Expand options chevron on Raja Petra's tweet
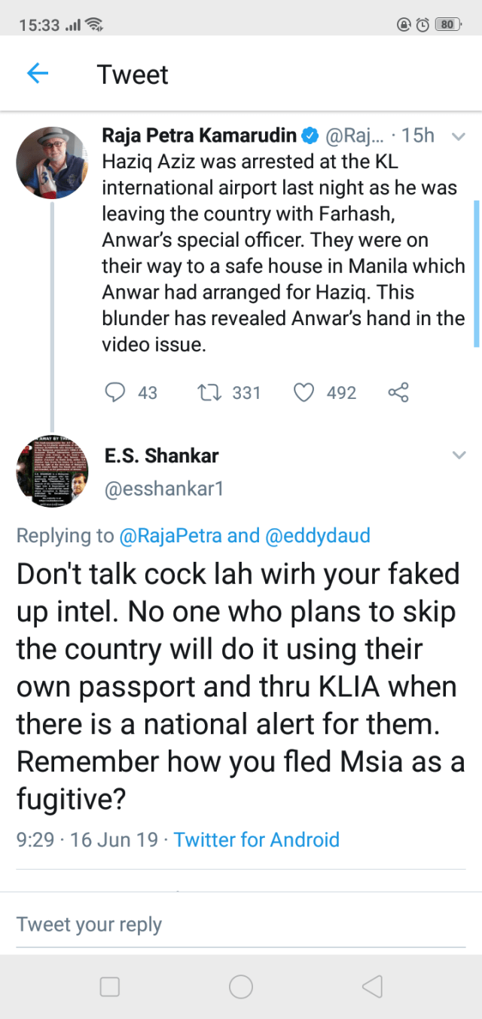The image size is (482, 1019). point(457,137)
